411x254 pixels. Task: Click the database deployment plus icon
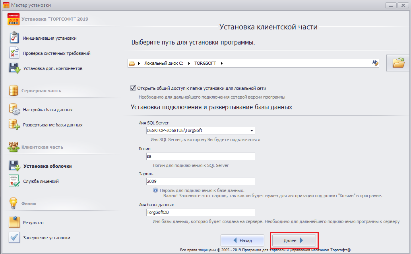click(x=14, y=125)
